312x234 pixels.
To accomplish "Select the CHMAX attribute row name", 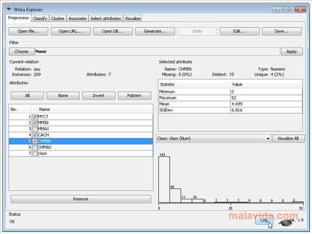I will point(45,147).
